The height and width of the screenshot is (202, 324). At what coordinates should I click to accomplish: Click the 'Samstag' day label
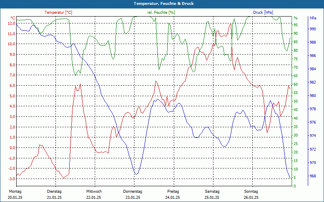(212, 191)
